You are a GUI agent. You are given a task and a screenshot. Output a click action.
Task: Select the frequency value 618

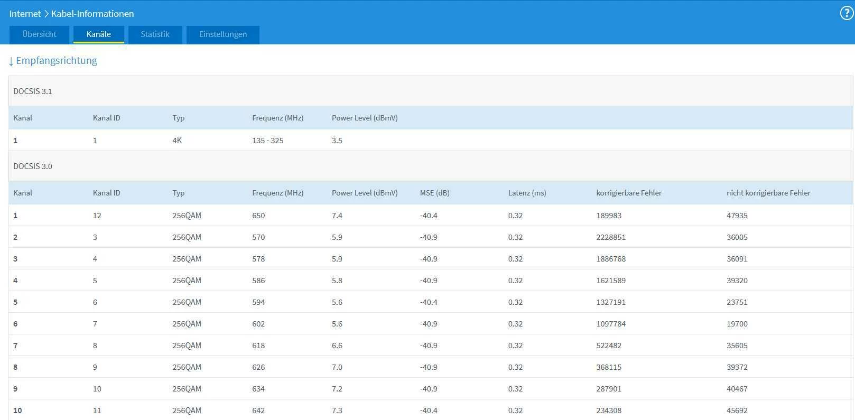[x=258, y=346]
